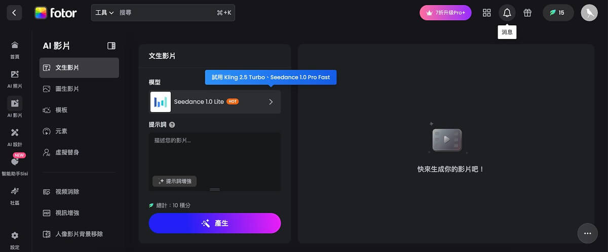Select the 元素 menu item
Screen dimensions: 608x252
pyautogui.click(x=79, y=131)
